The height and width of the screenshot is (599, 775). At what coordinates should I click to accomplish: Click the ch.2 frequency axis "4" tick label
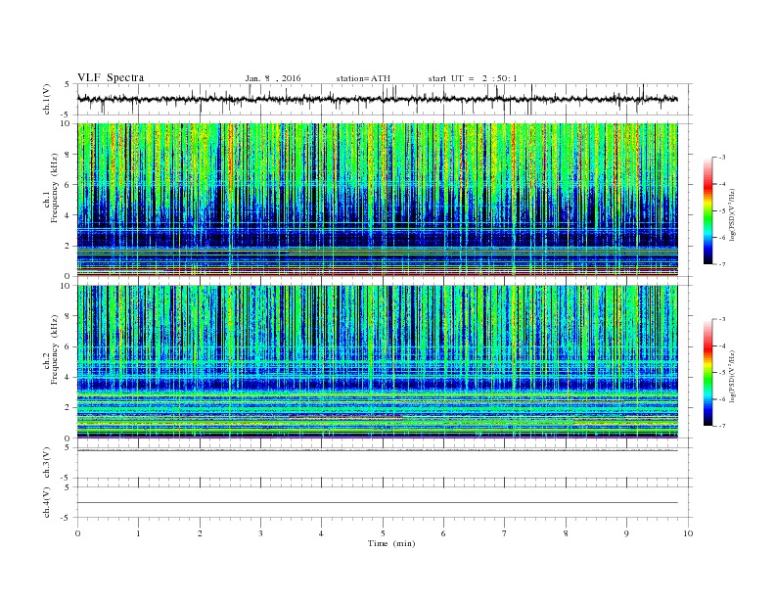68,378
